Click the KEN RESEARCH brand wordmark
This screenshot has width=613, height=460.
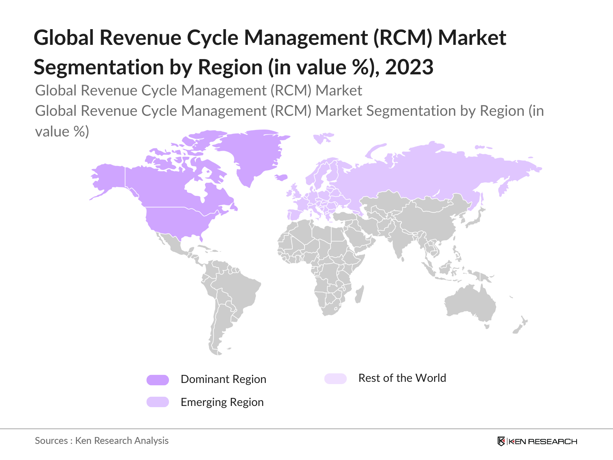pos(543,442)
